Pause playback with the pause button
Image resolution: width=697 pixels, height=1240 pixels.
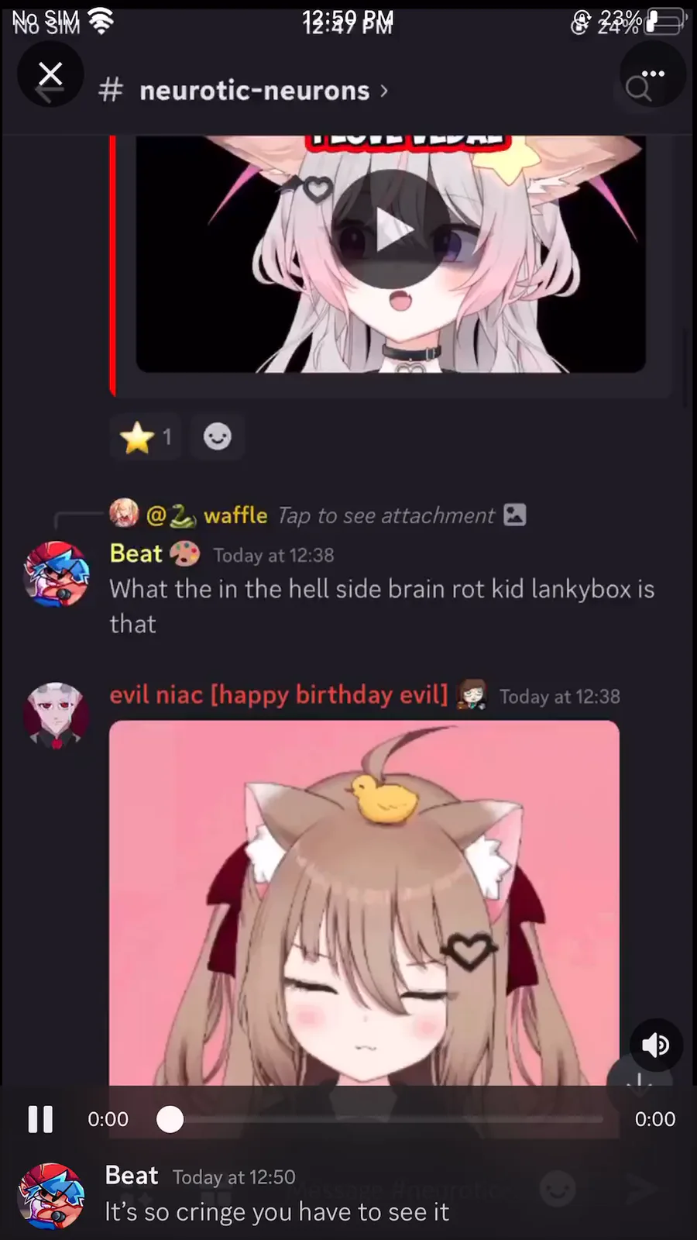click(40, 1119)
